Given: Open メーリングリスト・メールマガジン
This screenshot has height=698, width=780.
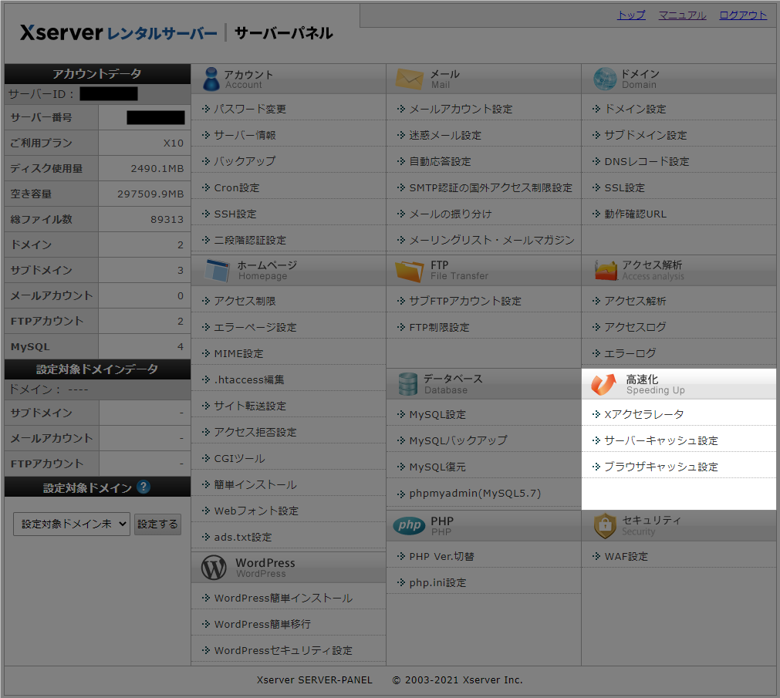Looking at the screenshot, I should pyautogui.click(x=491, y=241).
